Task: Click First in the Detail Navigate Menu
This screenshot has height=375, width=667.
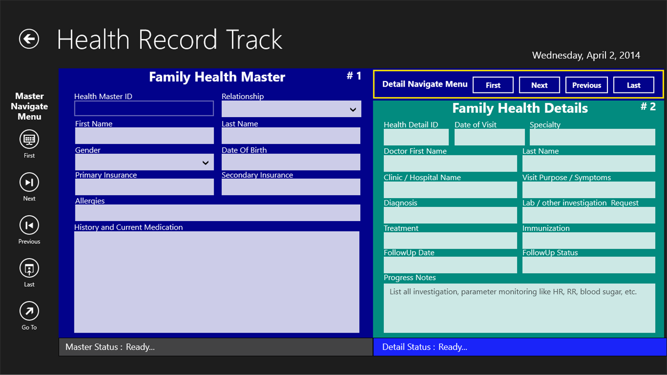Action: pyautogui.click(x=493, y=85)
